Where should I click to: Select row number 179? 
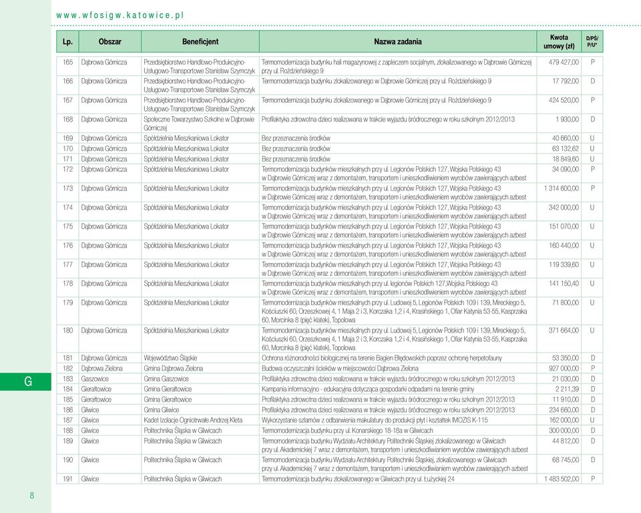click(x=67, y=303)
